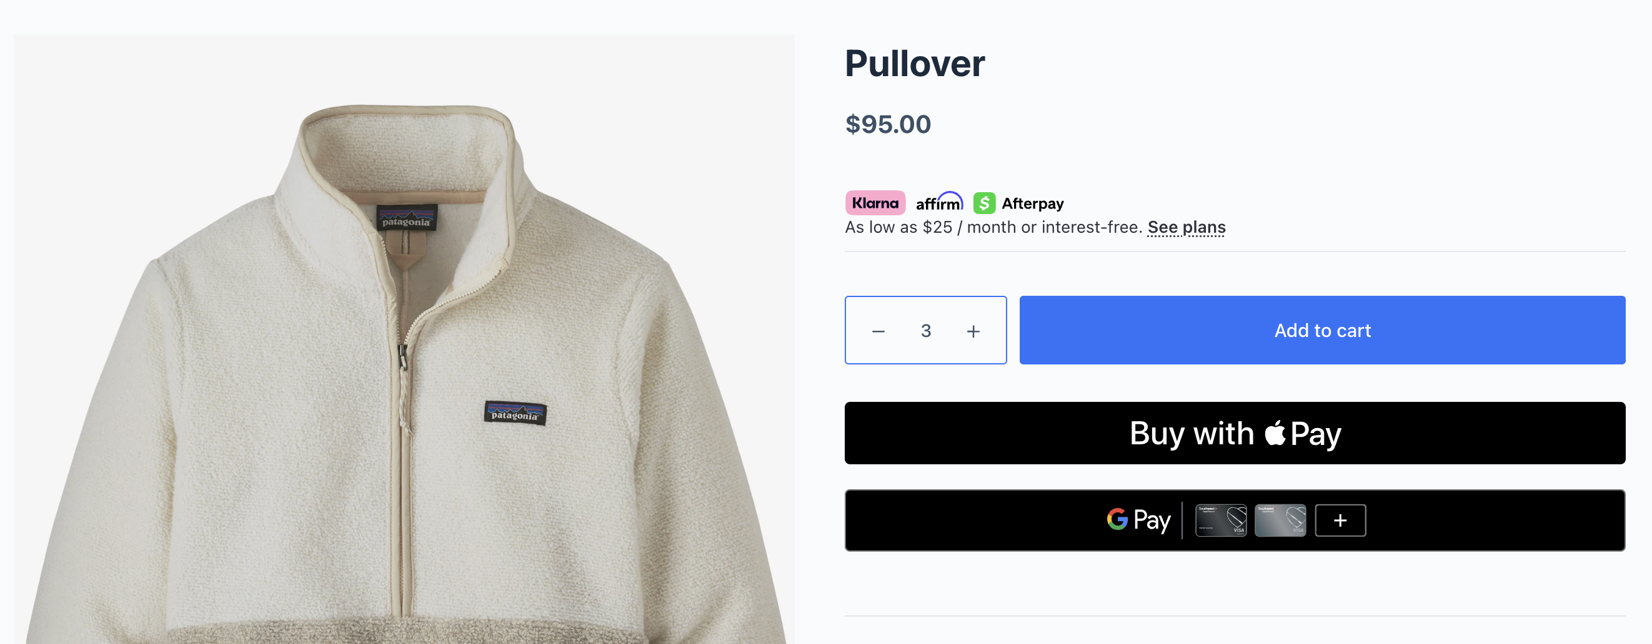Select the second silver Visa card
Viewport: 1652px width, 644px height.
pyautogui.click(x=1280, y=520)
